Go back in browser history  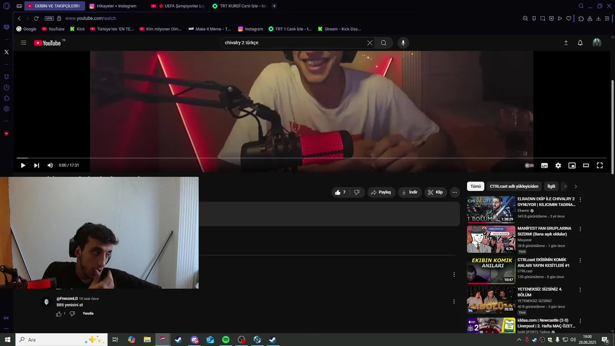[19, 18]
